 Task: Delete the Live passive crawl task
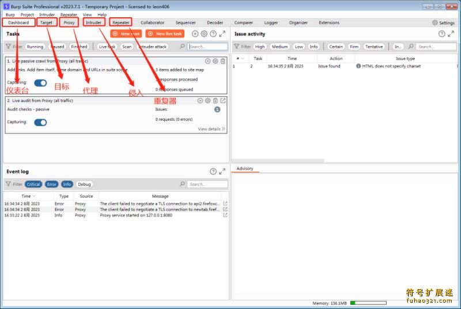pyautogui.click(x=223, y=61)
